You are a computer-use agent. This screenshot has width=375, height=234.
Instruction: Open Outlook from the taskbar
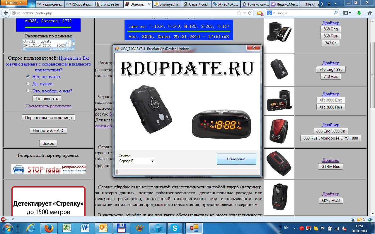(104, 228)
